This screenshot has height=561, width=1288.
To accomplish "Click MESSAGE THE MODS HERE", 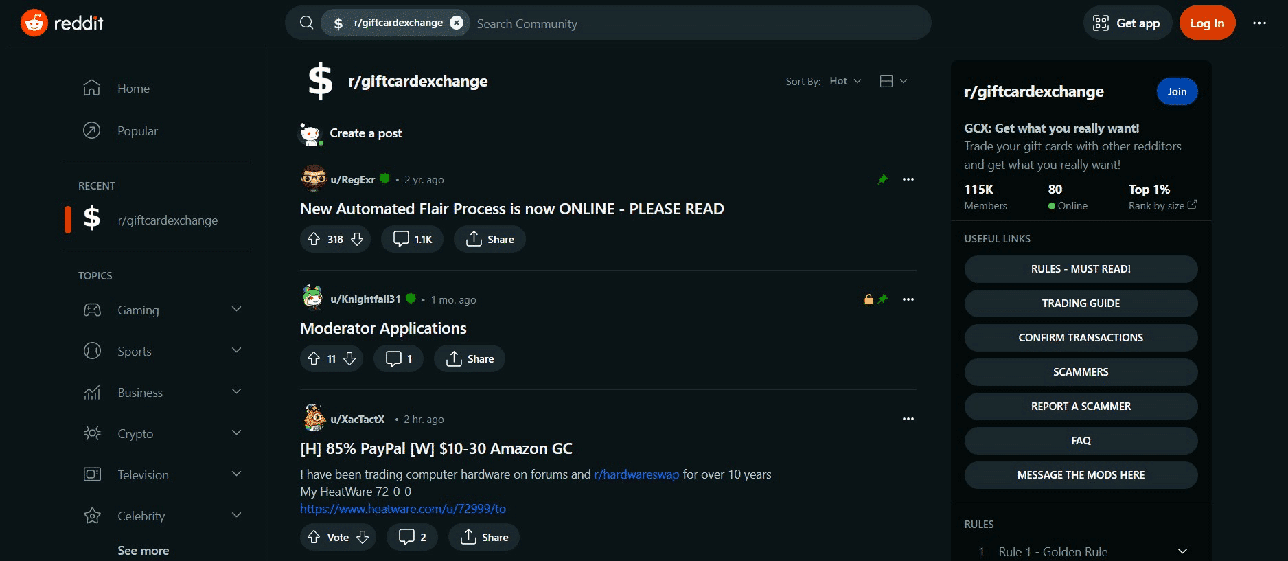I will 1081,475.
